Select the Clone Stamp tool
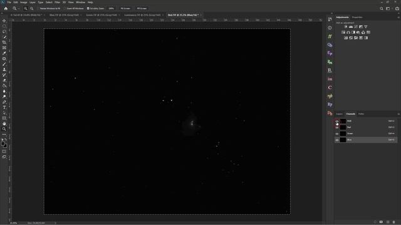The width and height of the screenshot is (401, 225). click(4, 69)
